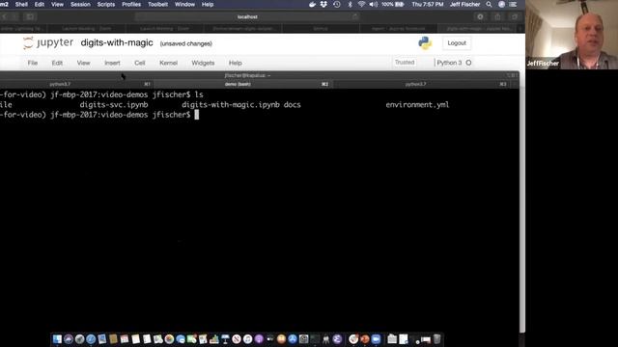Screen dimensions: 618x347
Task: Open the Photos app in the Dock
Action: point(169,339)
